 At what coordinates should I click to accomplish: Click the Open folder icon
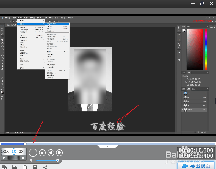(15, 167)
